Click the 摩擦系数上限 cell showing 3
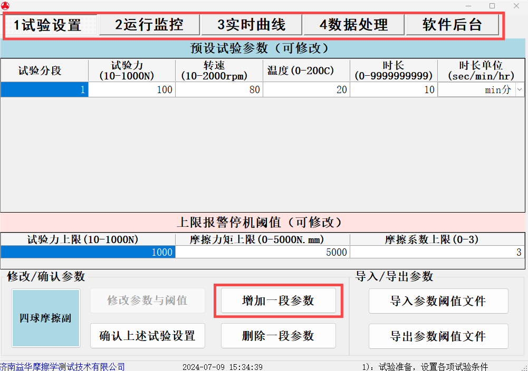The image size is (528, 371). (437, 253)
